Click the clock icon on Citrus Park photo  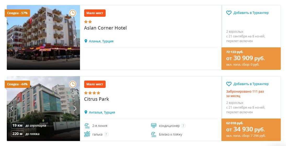pyautogui.click(x=72, y=84)
